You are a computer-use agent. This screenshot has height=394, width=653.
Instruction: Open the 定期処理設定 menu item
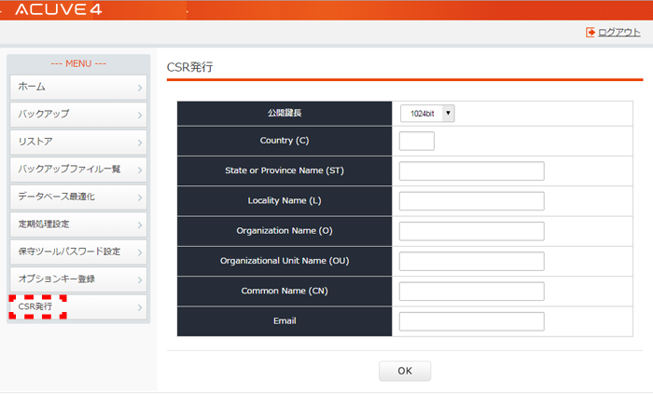(78, 224)
